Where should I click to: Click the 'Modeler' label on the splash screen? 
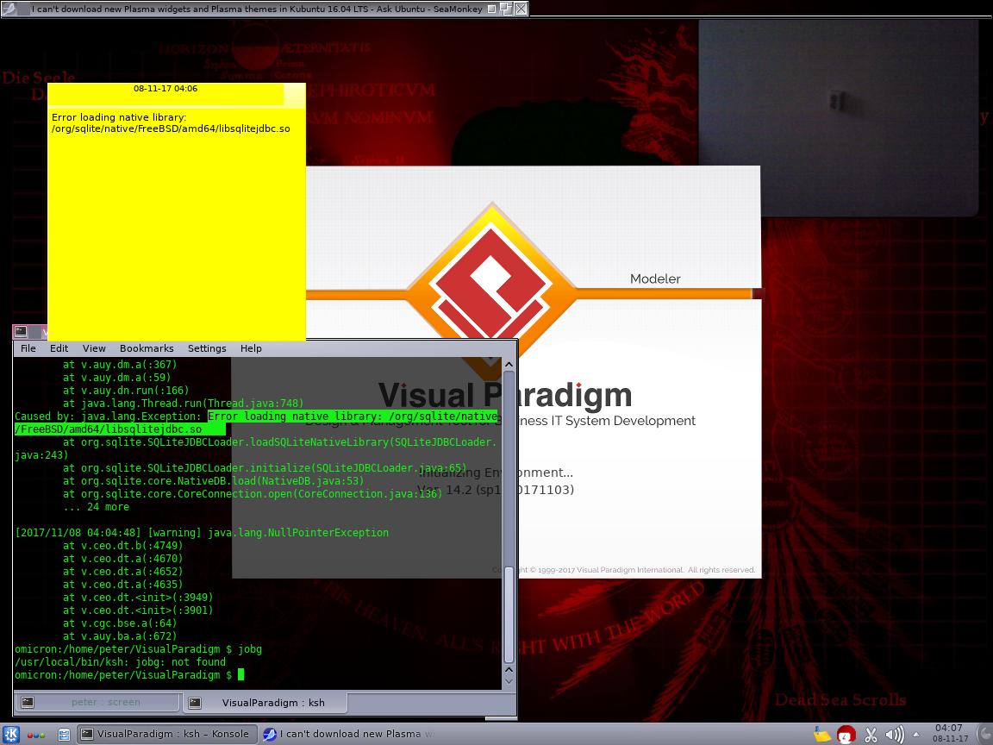click(655, 279)
